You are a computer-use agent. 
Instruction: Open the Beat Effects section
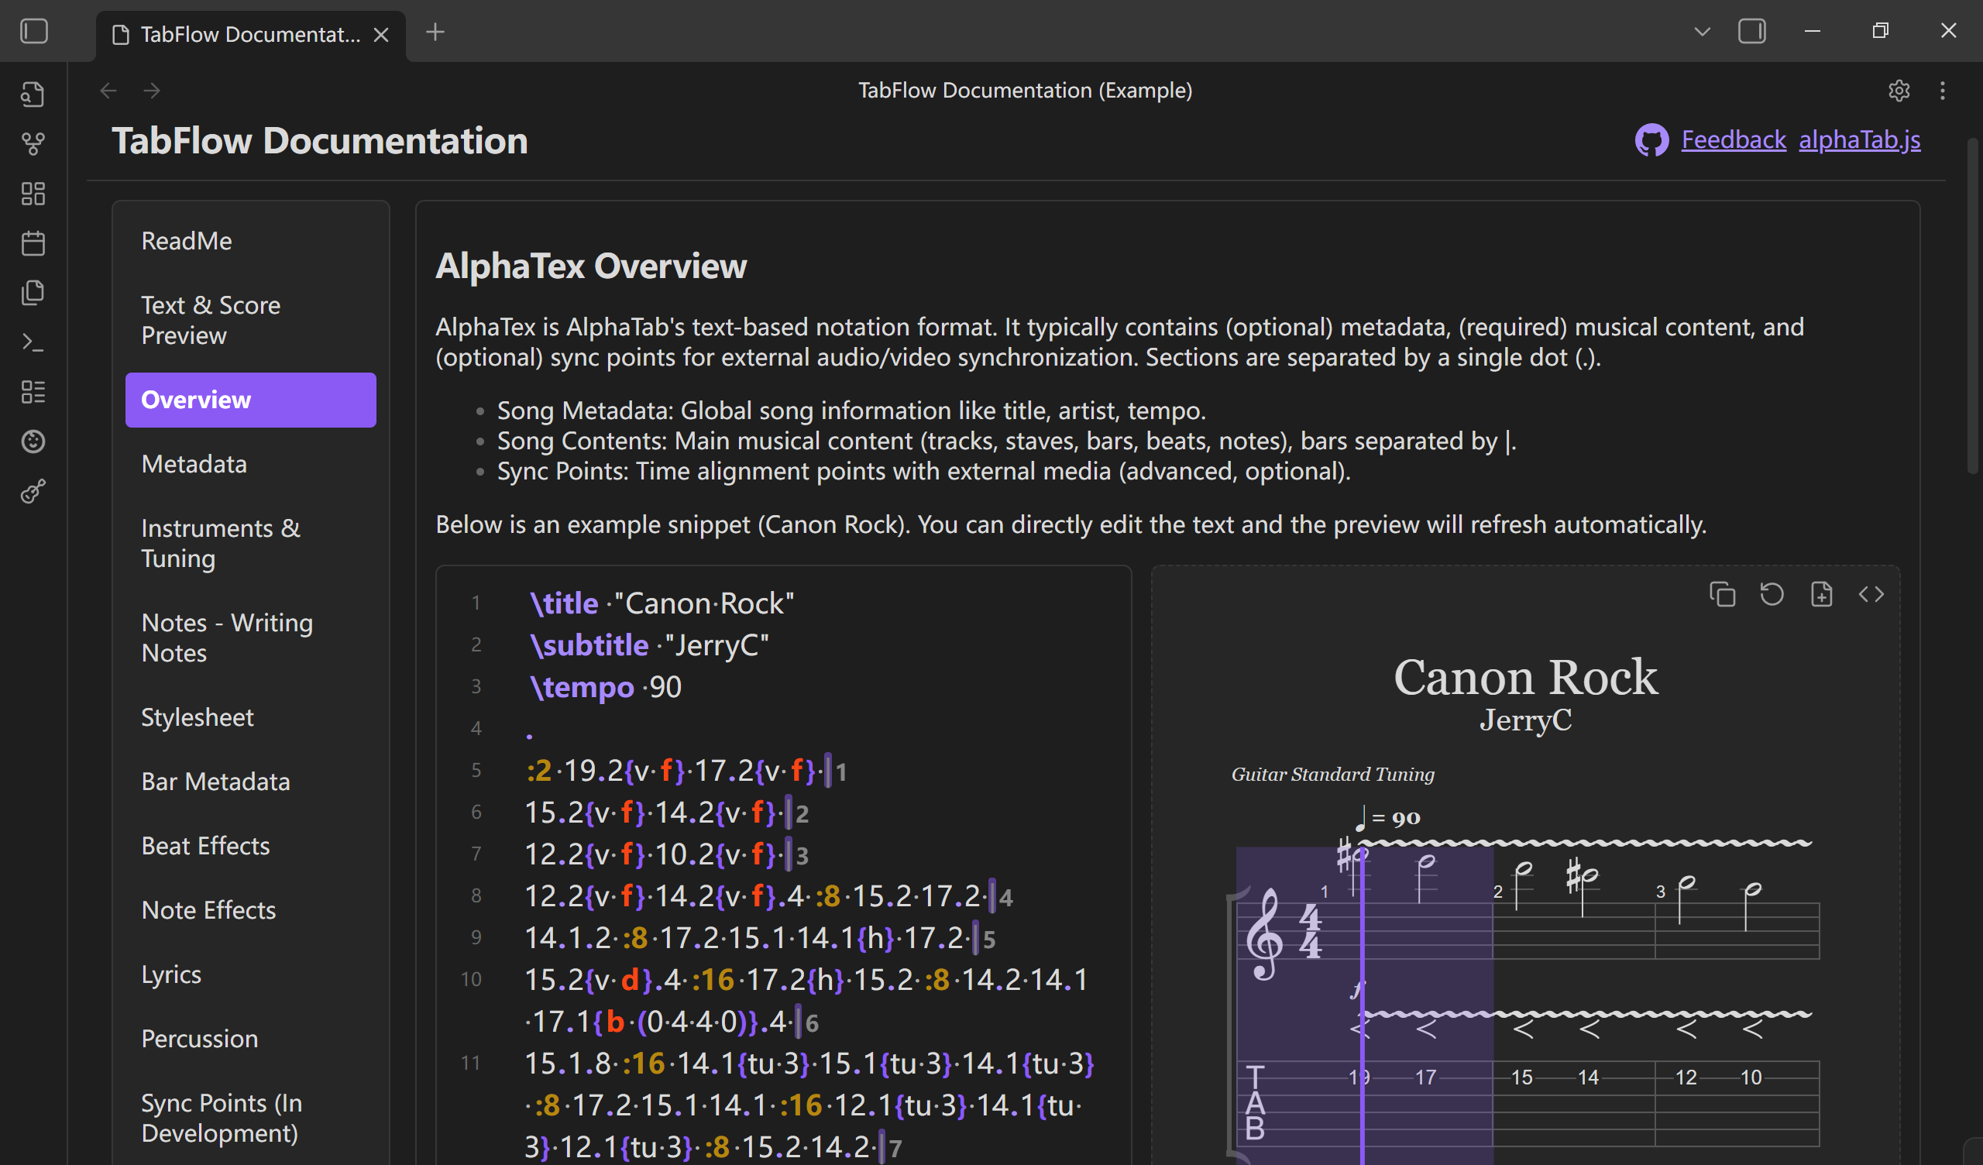click(251, 846)
